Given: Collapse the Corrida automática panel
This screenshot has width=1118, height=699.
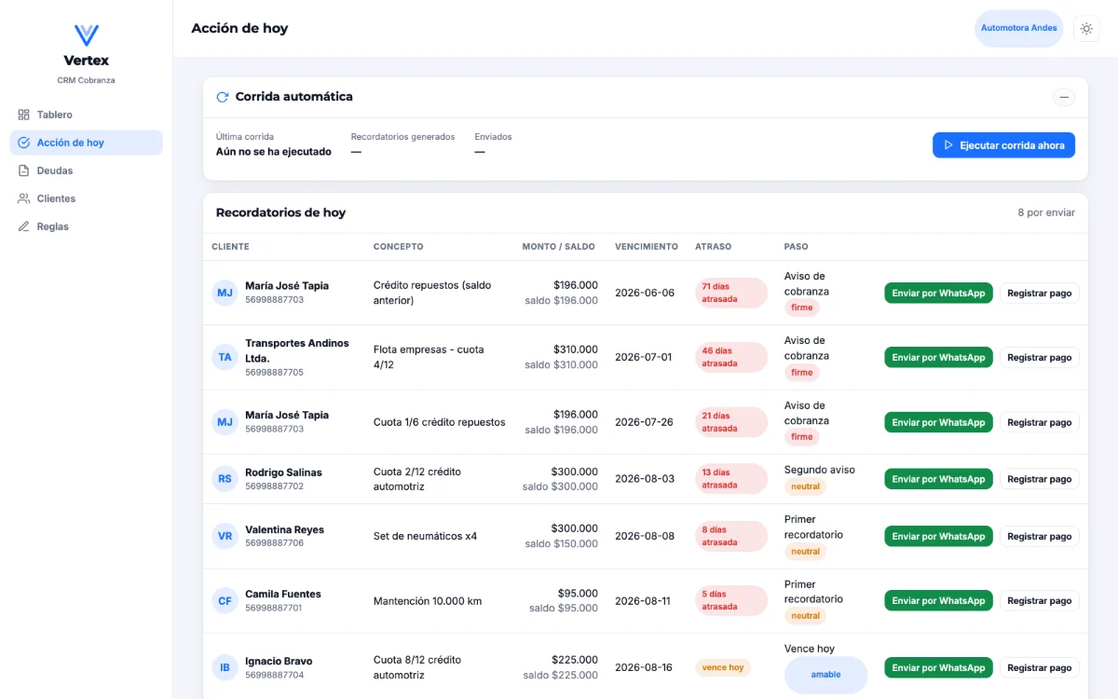Looking at the screenshot, I should [1064, 97].
